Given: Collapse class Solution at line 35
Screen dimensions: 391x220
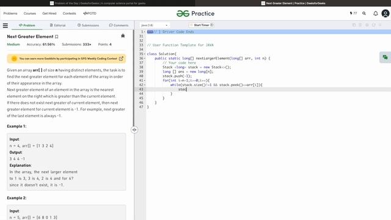Looking at the screenshot, I should 145,54.
